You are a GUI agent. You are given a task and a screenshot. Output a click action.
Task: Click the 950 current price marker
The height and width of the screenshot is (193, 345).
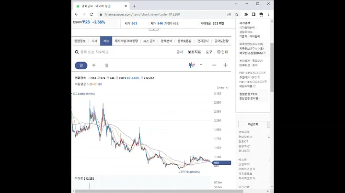coord(221,163)
